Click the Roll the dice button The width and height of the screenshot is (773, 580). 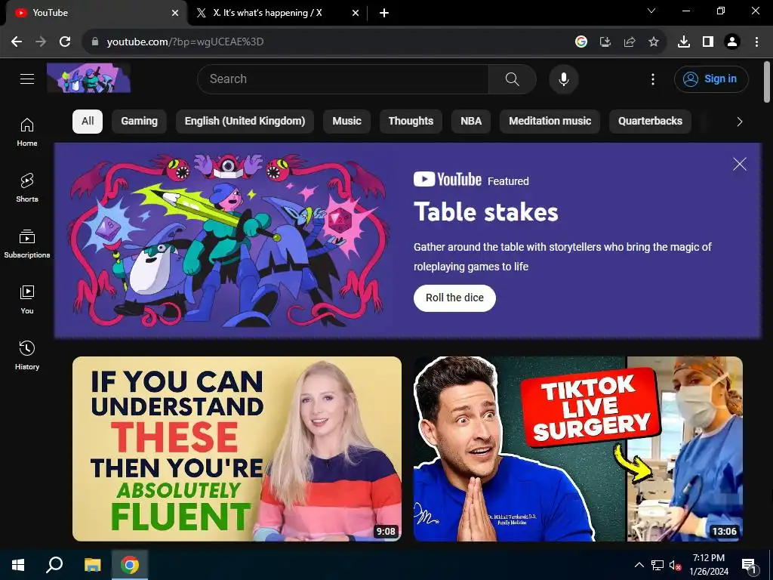tap(454, 298)
